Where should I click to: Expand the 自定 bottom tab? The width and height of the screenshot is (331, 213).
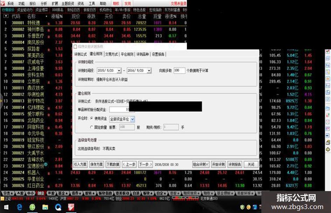coord(161,193)
